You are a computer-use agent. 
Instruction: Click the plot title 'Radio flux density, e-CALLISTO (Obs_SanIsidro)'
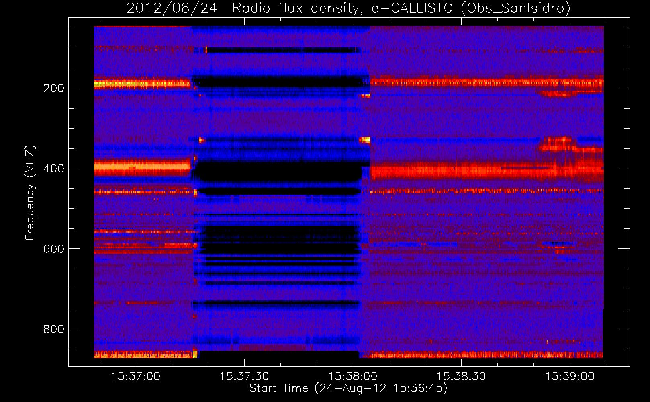pos(401,8)
